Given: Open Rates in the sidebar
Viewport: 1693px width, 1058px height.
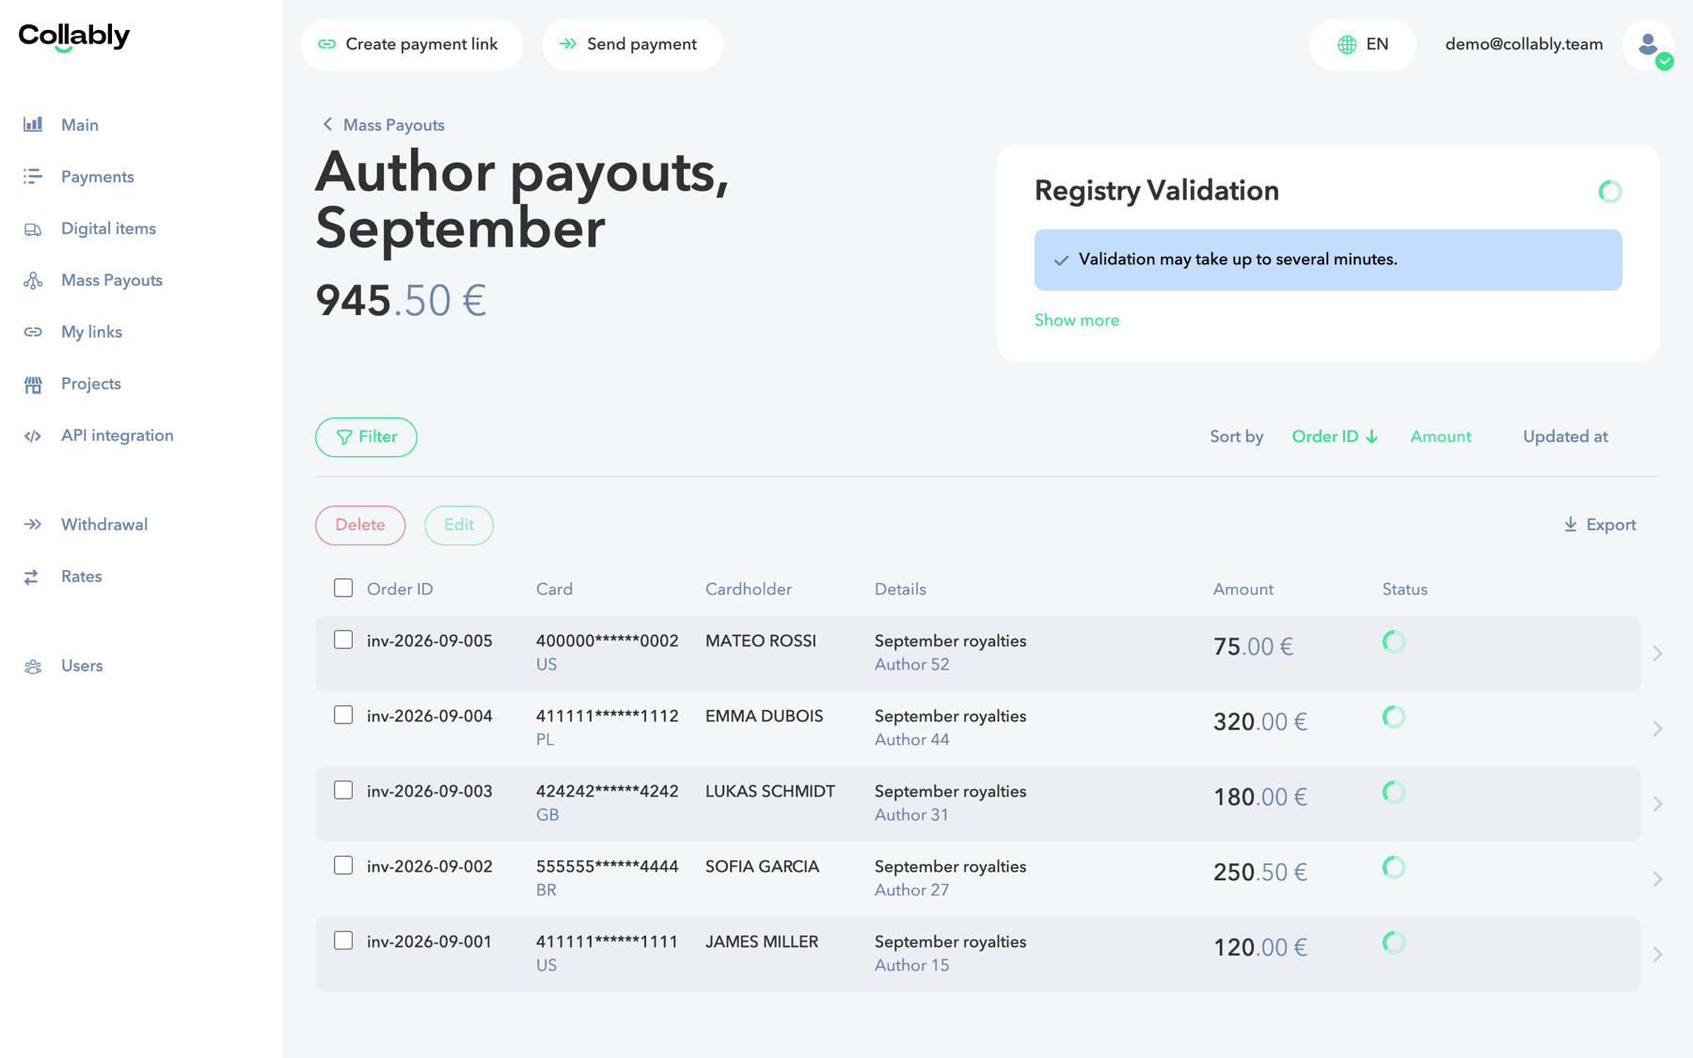Looking at the screenshot, I should 82,576.
